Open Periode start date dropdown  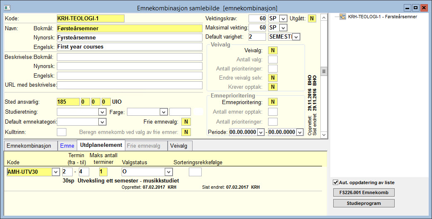click(x=261, y=132)
